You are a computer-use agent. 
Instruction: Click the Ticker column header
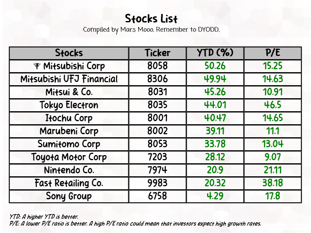pos(157,53)
